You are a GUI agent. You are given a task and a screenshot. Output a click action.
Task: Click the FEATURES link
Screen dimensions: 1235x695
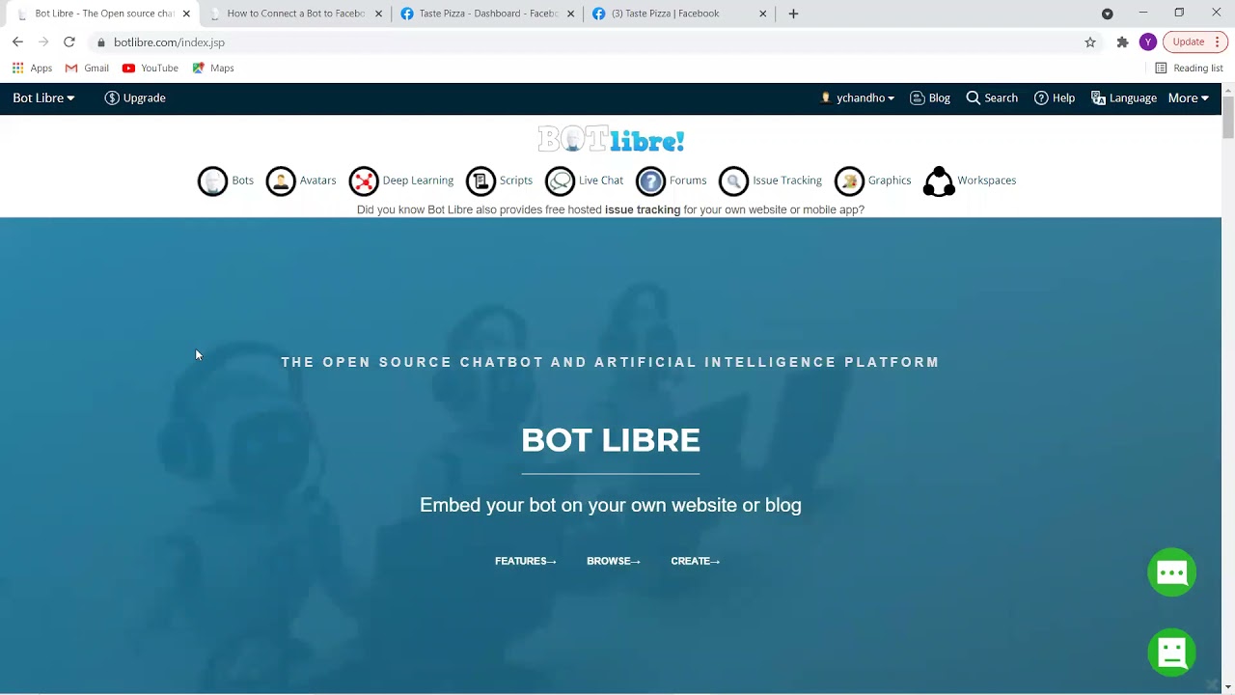[x=526, y=561]
